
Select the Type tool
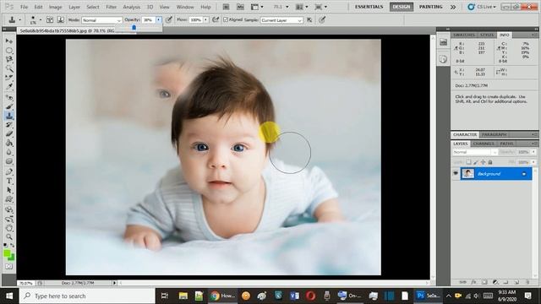[9, 181]
